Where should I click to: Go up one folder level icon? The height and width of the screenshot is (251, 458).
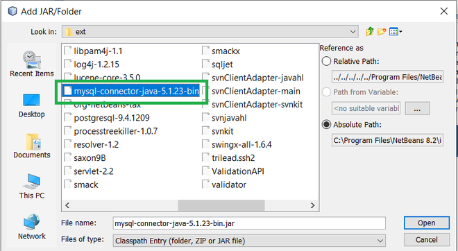(x=369, y=31)
